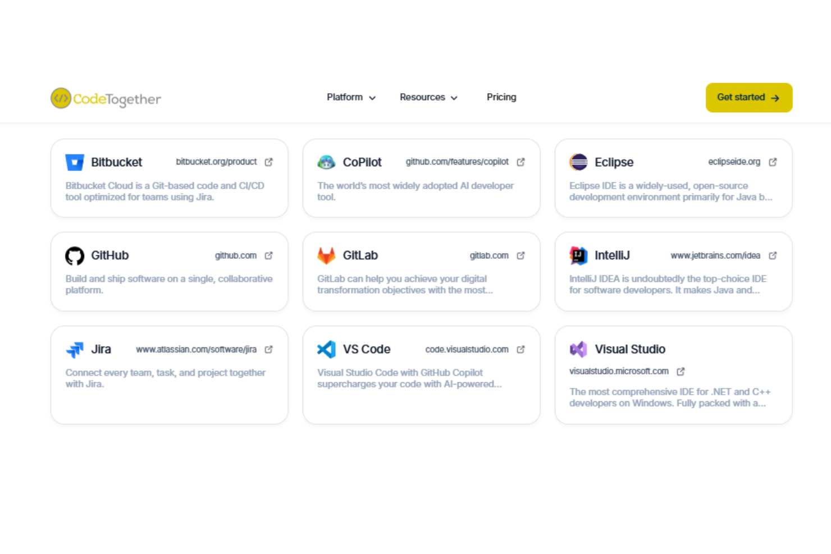Select the VS Code icon
This screenshot has width=831, height=554.
327,349
